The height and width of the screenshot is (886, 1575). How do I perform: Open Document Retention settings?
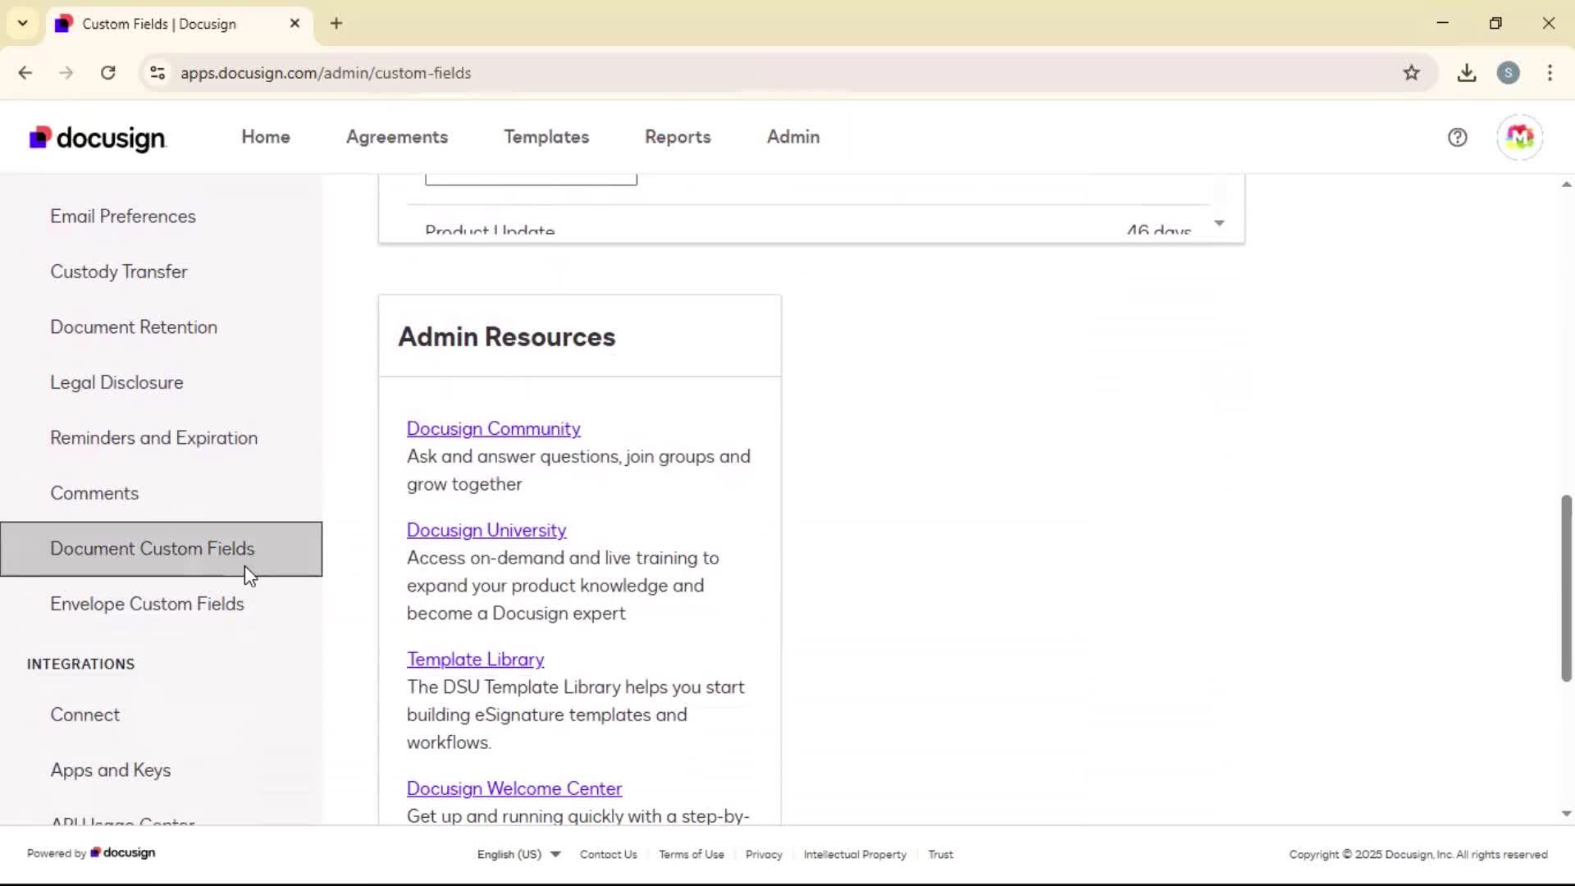coord(161,327)
